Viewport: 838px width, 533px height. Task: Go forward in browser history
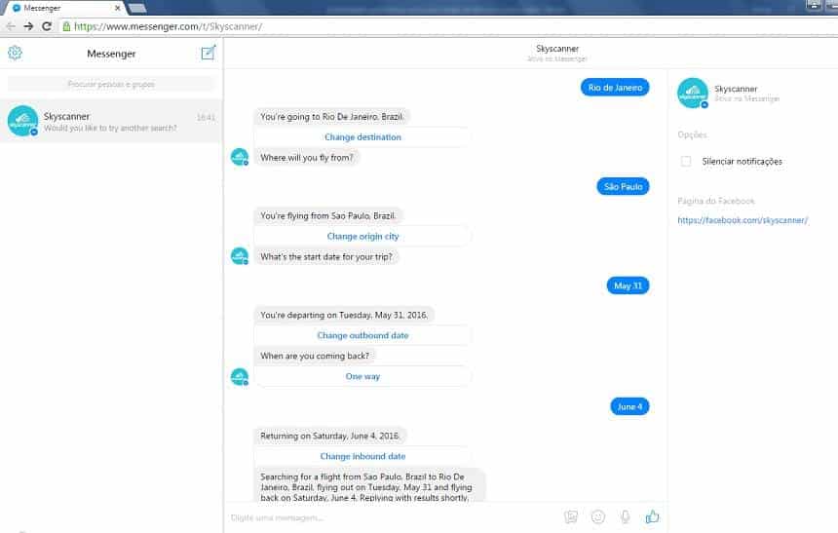(x=28, y=26)
